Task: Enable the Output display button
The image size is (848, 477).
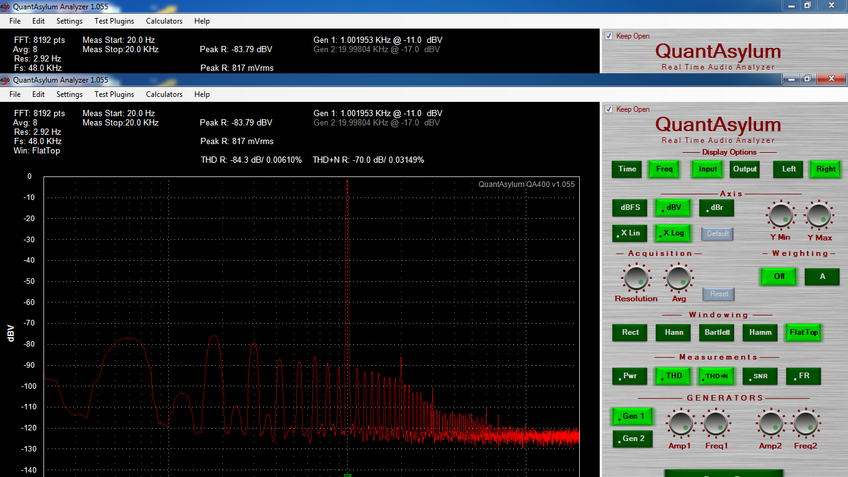Action: pos(745,169)
